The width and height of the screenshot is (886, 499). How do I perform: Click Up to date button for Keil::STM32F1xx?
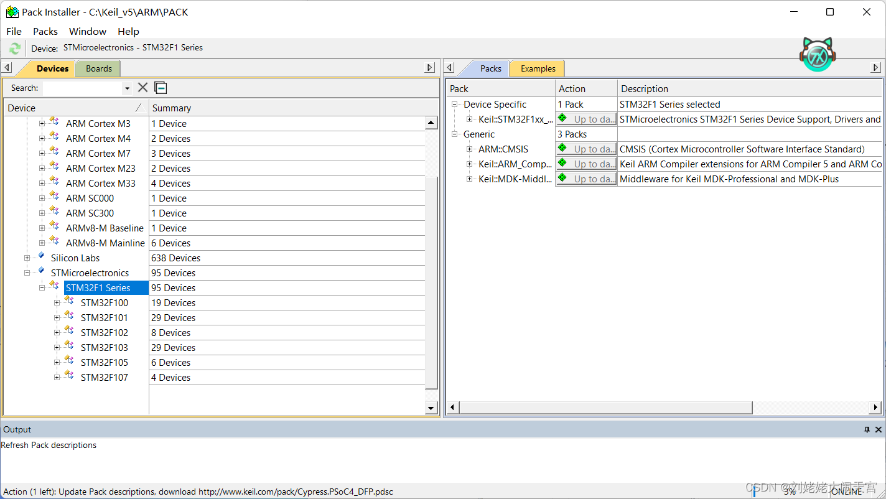tap(586, 119)
